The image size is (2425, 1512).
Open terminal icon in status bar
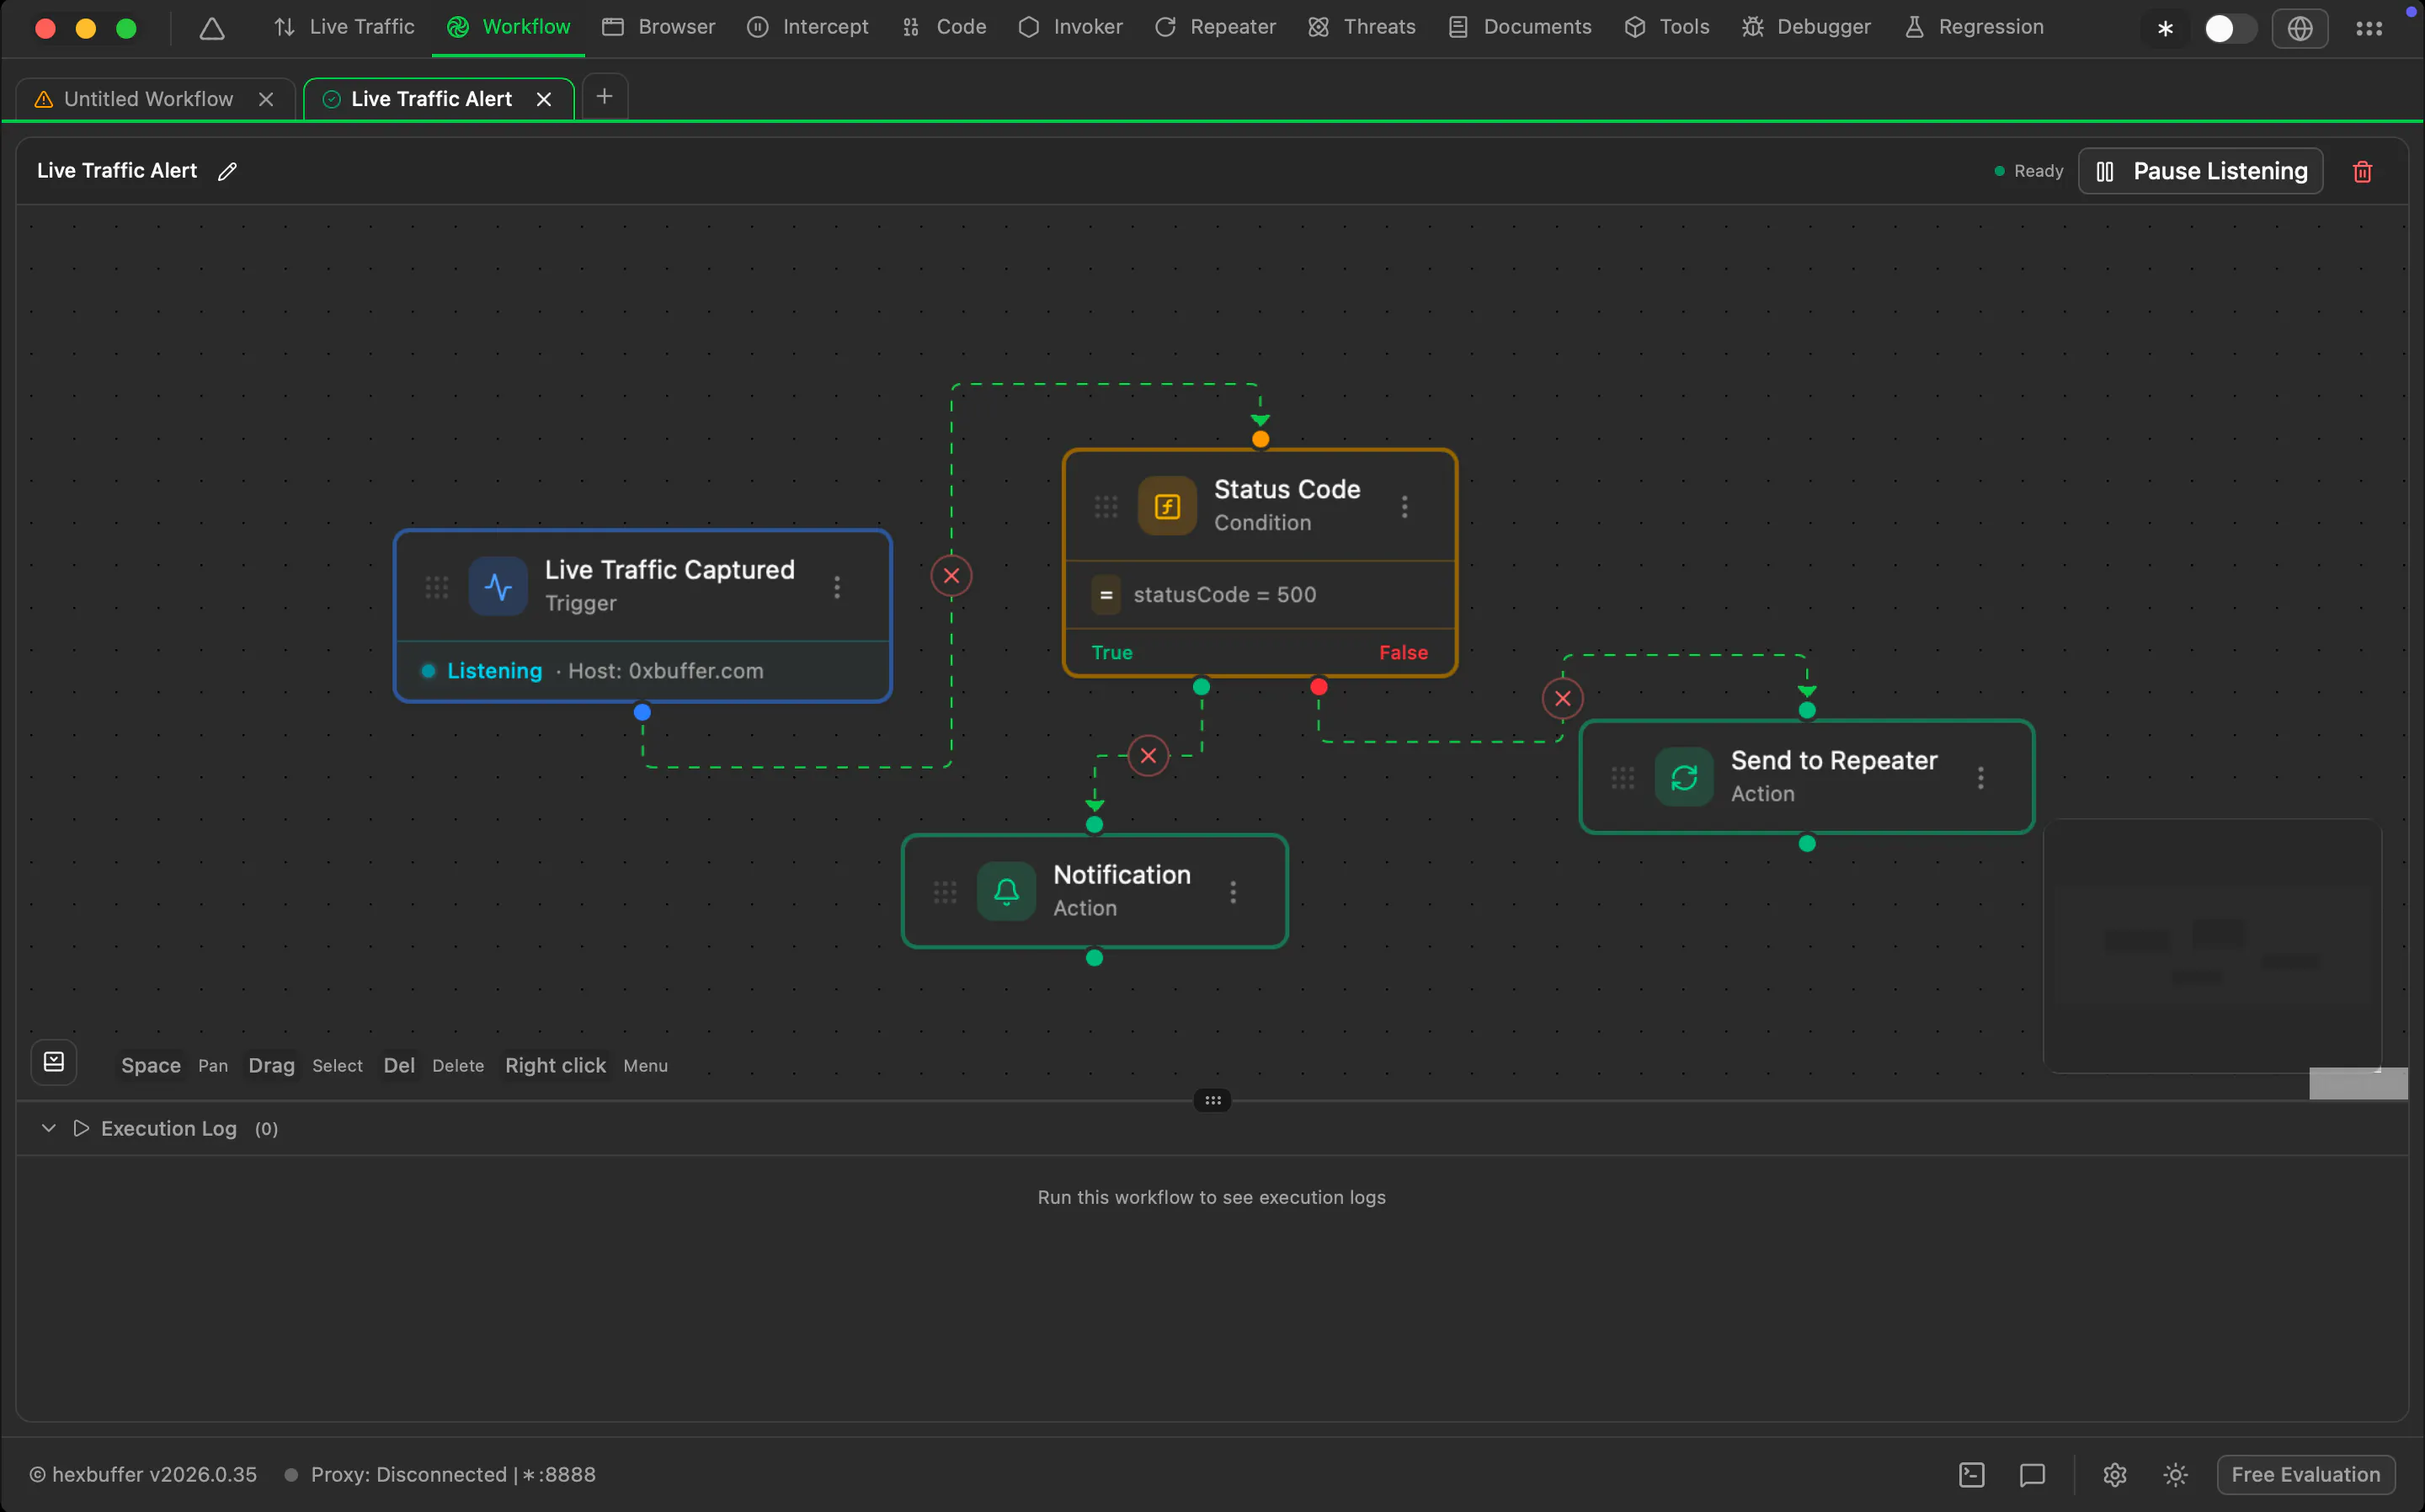click(x=1971, y=1475)
